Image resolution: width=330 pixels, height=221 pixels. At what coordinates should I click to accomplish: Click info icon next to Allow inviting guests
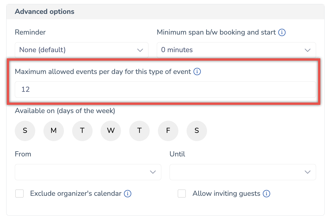coord(266,194)
